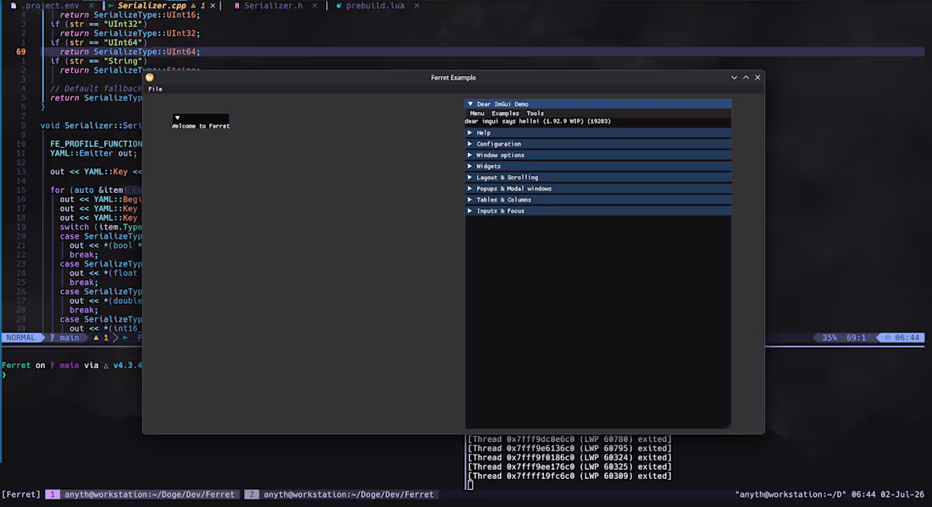This screenshot has height=507, width=932.
Task: Click the 35% scroll position in statusline
Action: point(829,338)
